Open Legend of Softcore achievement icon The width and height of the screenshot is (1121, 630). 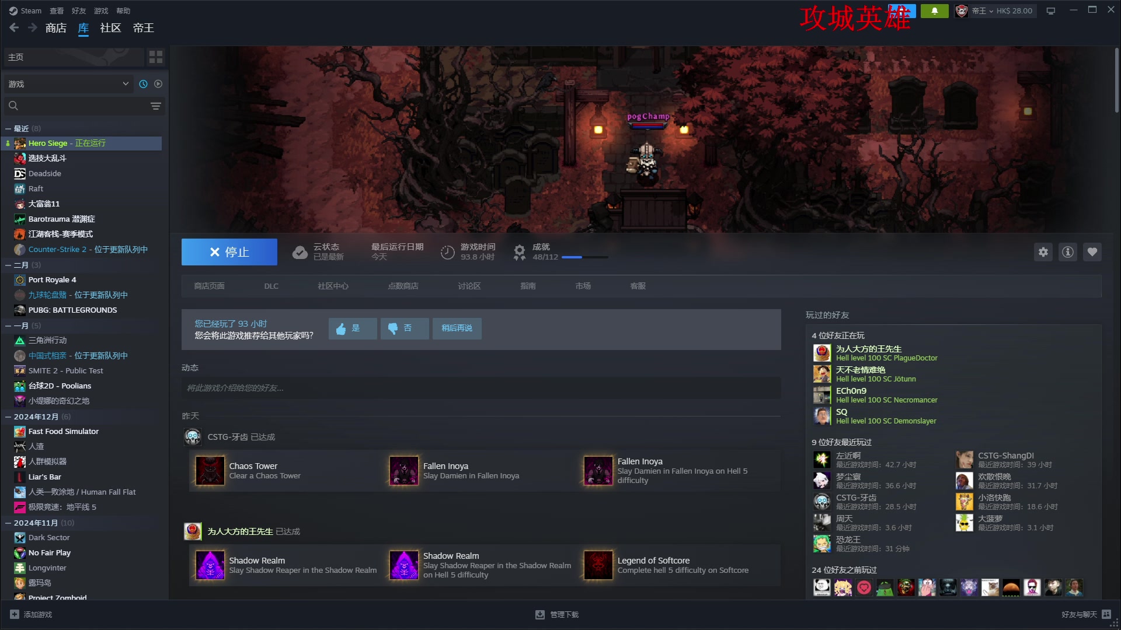tap(598, 565)
